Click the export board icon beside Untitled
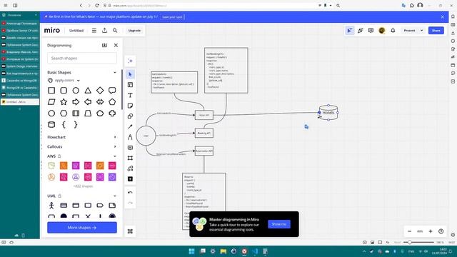This screenshot has width=457, height=257. 104,30
